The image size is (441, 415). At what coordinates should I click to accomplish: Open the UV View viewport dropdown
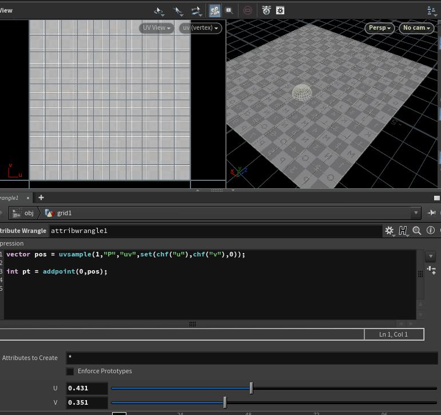(x=156, y=27)
